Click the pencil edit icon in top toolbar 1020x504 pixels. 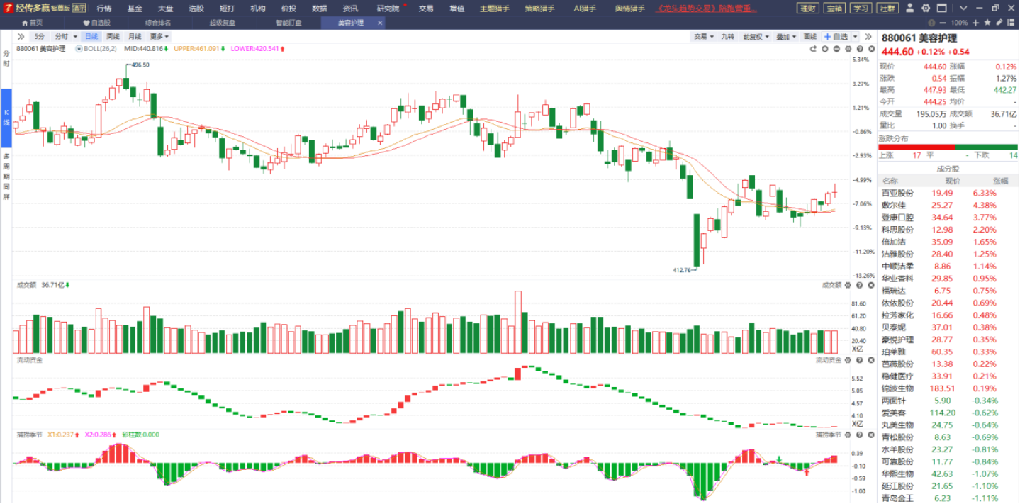point(998,23)
